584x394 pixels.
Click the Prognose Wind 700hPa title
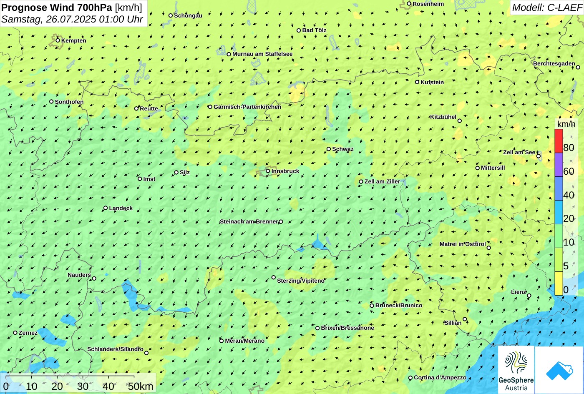click(57, 7)
